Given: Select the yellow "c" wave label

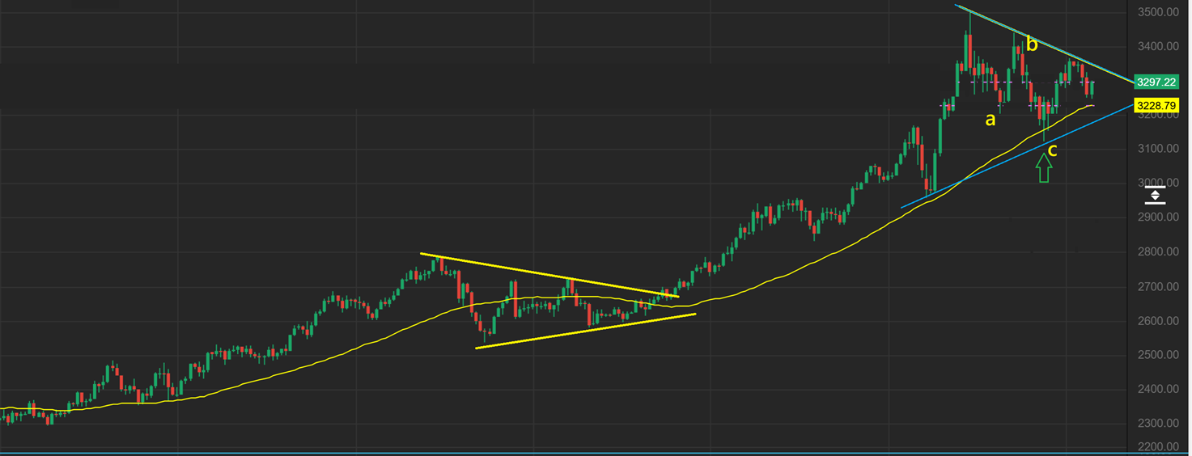Looking at the screenshot, I should tap(1052, 149).
